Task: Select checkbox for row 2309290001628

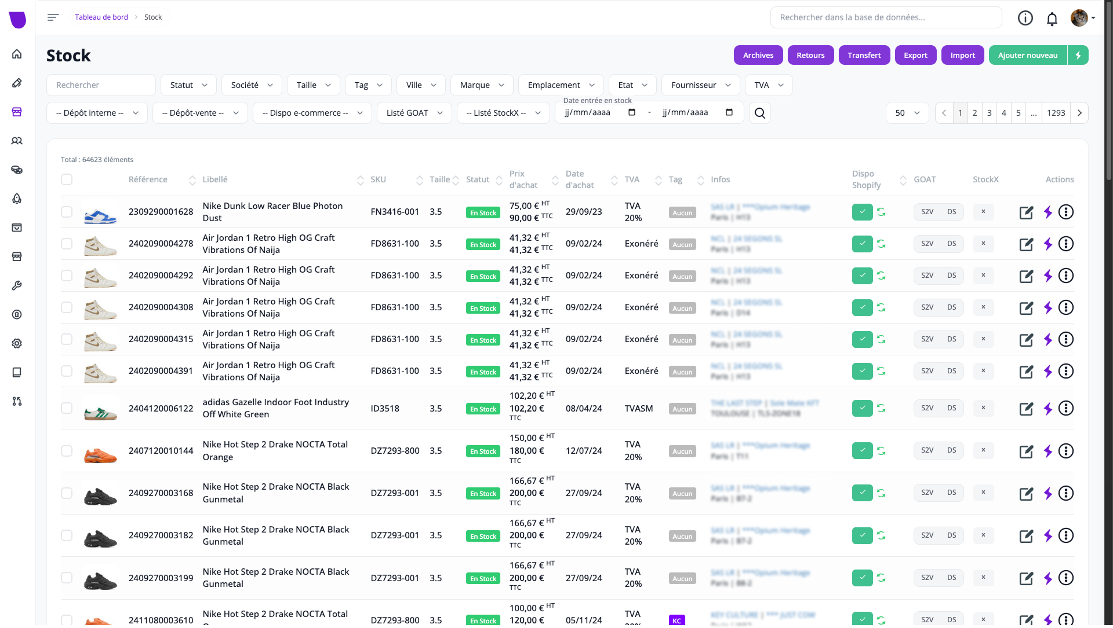Action: click(67, 212)
